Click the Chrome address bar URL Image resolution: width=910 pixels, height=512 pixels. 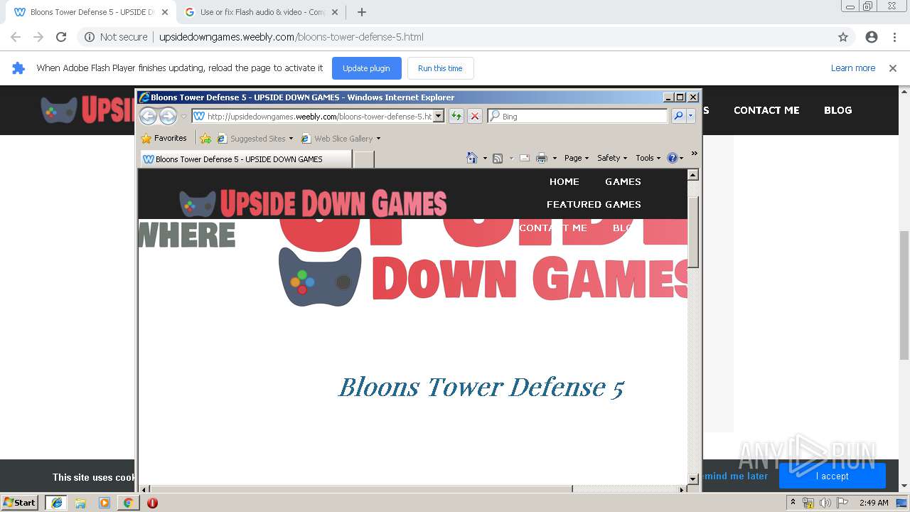pos(291,37)
